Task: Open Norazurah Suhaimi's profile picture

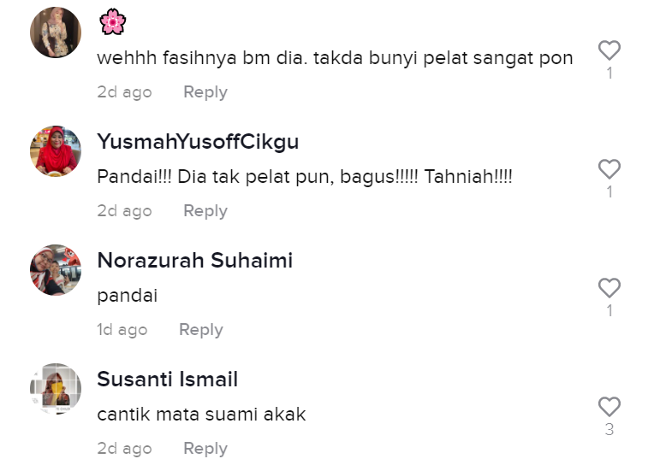Action: click(x=56, y=270)
